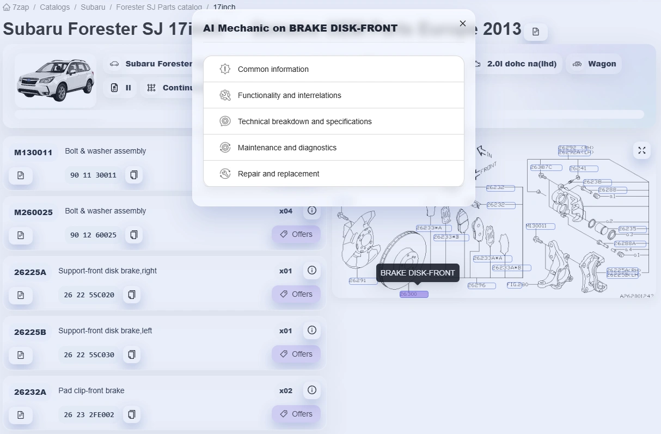Click part code 26225A in list
This screenshot has width=661, height=434.
pyautogui.click(x=30, y=272)
